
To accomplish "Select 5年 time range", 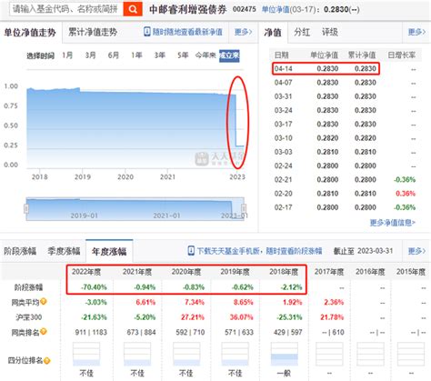I will (x=183, y=55).
